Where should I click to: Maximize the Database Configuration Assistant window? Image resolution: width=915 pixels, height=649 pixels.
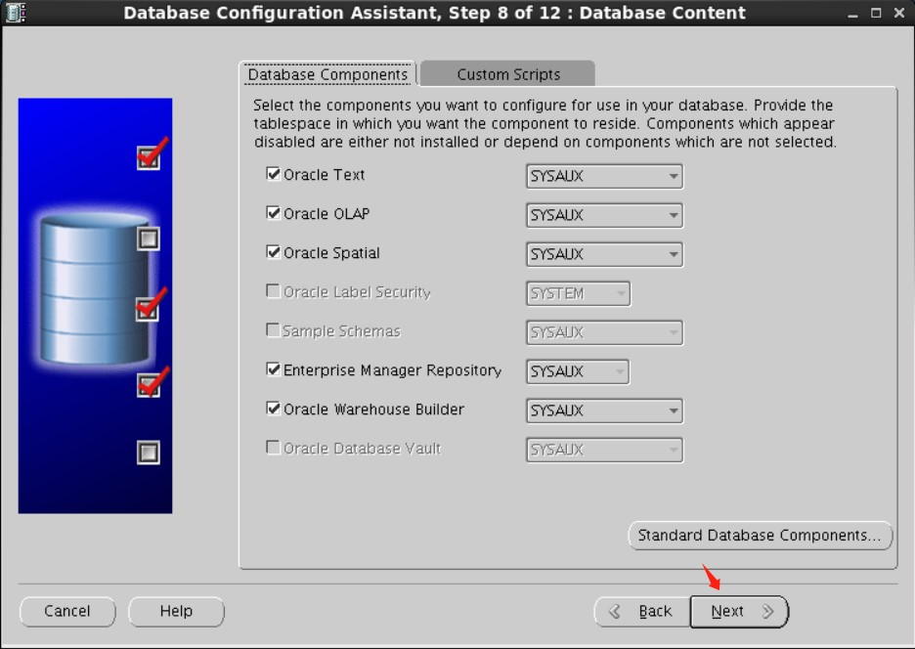[876, 13]
